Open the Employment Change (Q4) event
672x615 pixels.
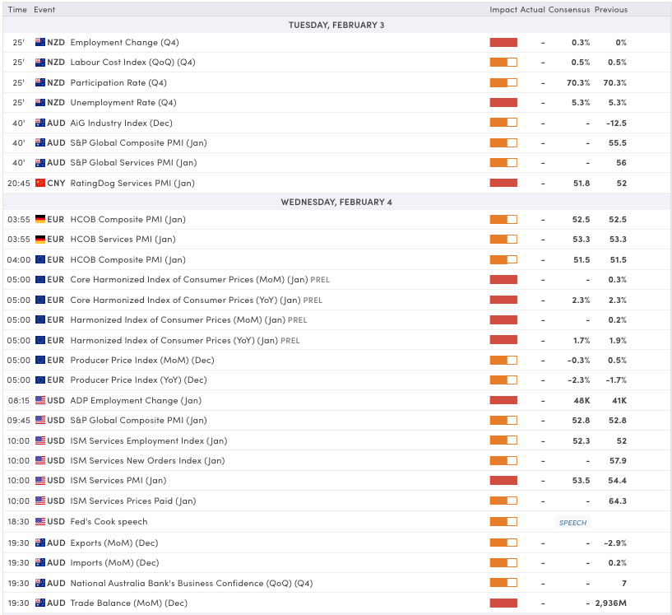(x=124, y=43)
